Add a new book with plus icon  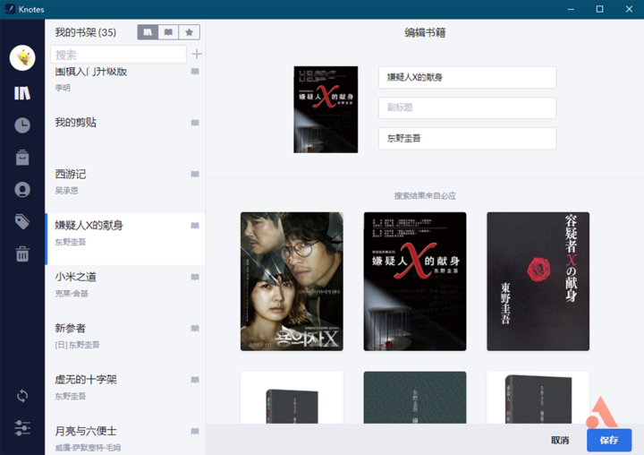pos(197,55)
